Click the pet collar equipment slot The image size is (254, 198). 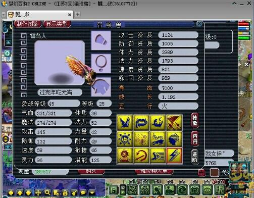(x=101, y=64)
